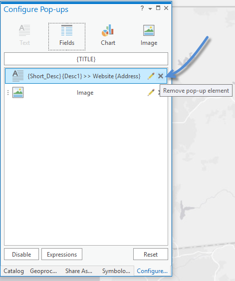The width and height of the screenshot is (235, 281).
Task: Switch to the Symbology tab
Action: pos(116,271)
